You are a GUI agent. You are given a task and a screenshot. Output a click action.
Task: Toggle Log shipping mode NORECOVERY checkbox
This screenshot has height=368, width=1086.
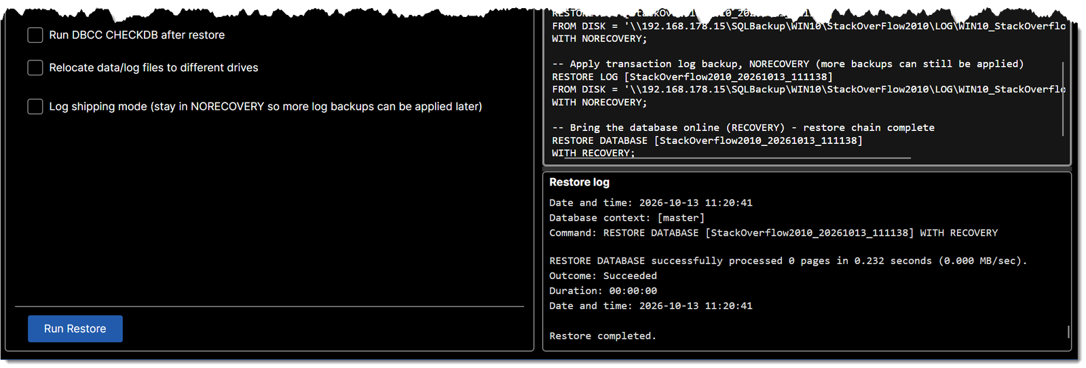(x=35, y=107)
